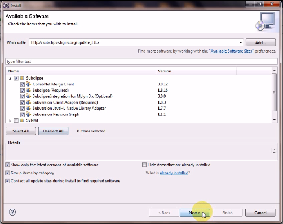Click the CollabNet Merge Client feature icon

click(x=28, y=84)
